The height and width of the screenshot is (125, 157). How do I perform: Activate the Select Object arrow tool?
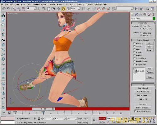[39, 9]
